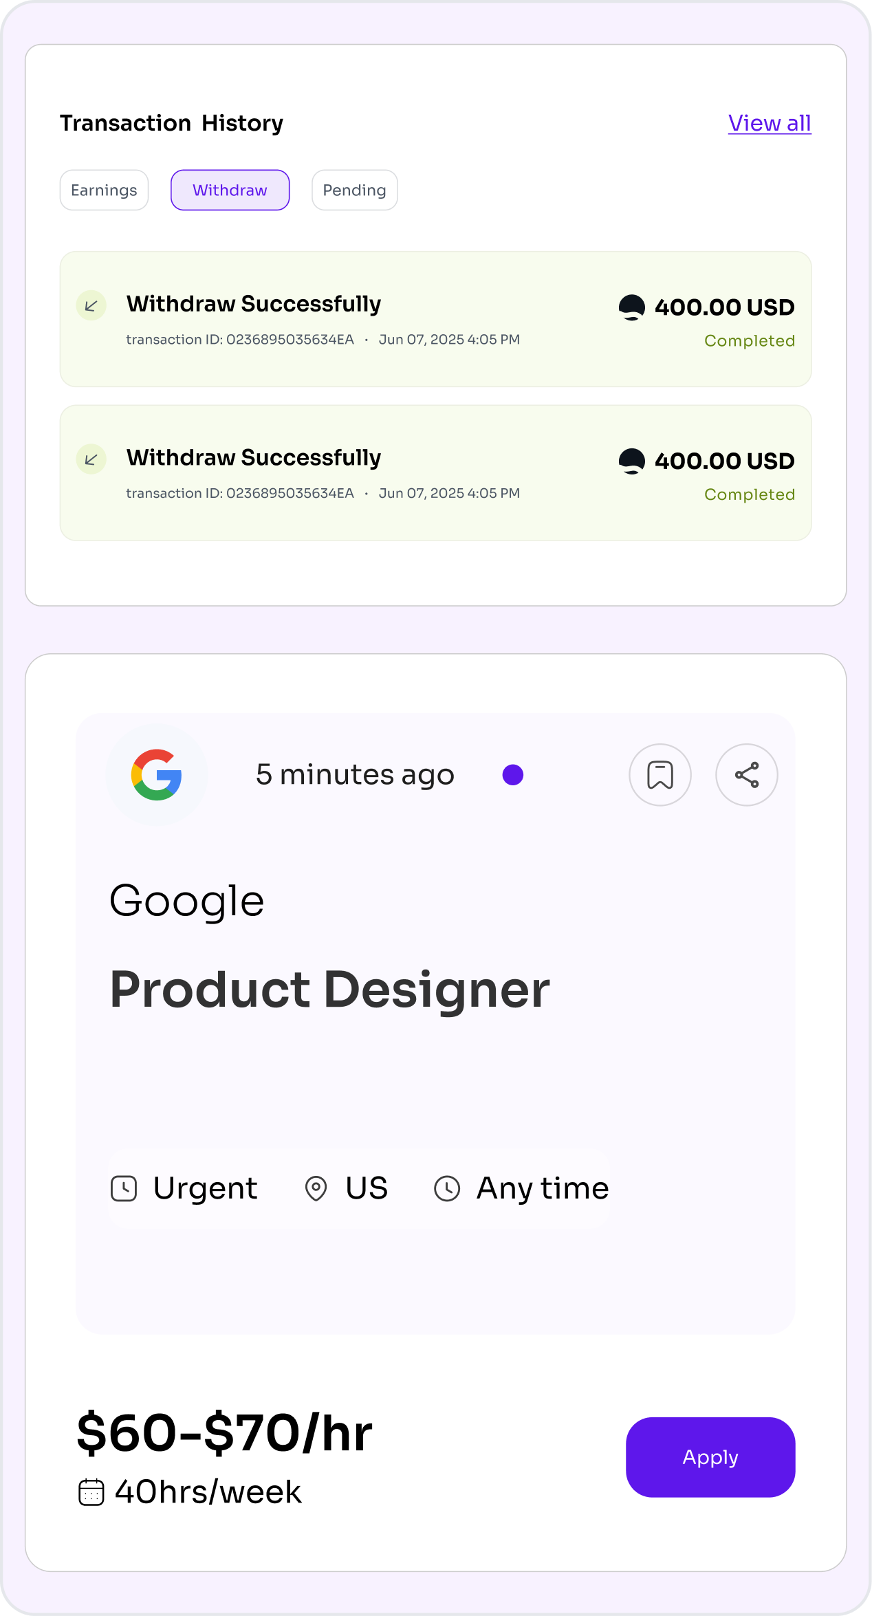Open the first Withdraw Successfully transaction
This screenshot has height=1616, width=872.
coord(253,304)
